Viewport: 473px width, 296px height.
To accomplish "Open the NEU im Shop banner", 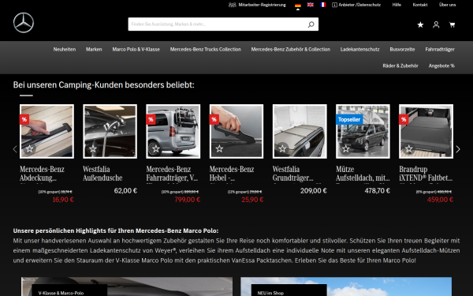I will click(x=346, y=287).
